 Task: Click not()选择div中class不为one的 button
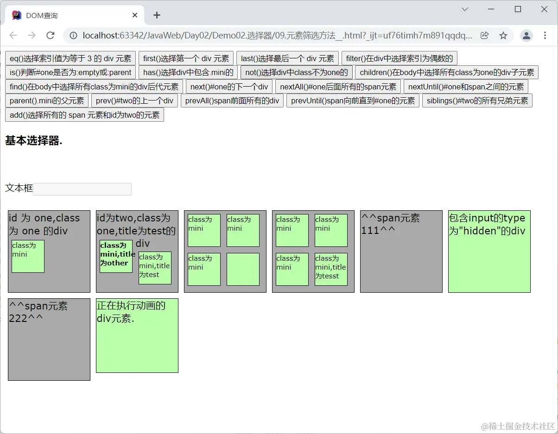click(297, 72)
